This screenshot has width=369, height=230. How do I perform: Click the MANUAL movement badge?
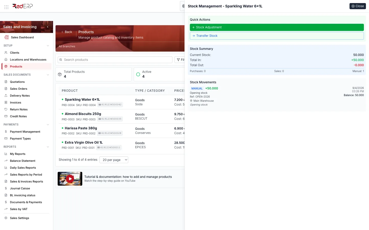coord(197,89)
